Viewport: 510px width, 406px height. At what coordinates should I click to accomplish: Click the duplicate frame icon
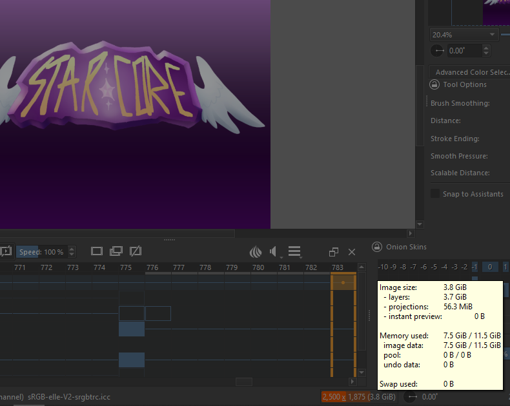click(x=116, y=251)
